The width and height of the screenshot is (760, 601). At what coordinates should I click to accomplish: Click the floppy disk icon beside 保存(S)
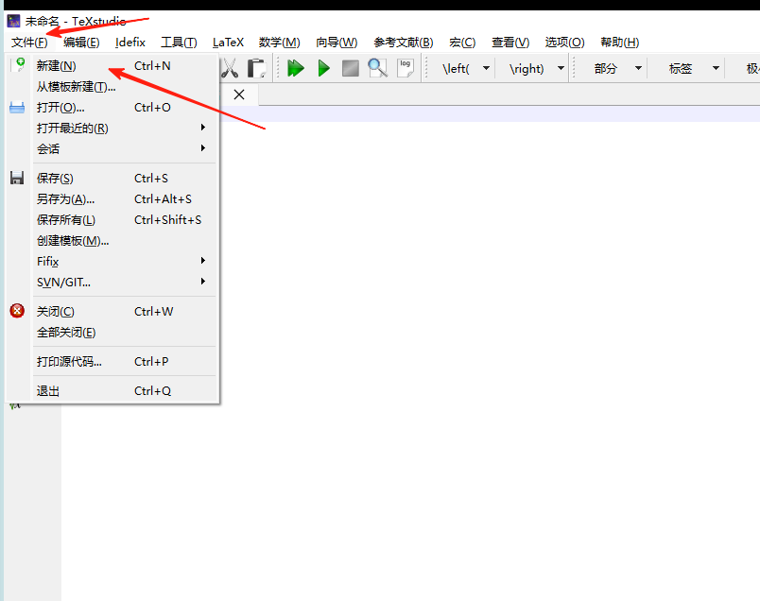click(17, 178)
